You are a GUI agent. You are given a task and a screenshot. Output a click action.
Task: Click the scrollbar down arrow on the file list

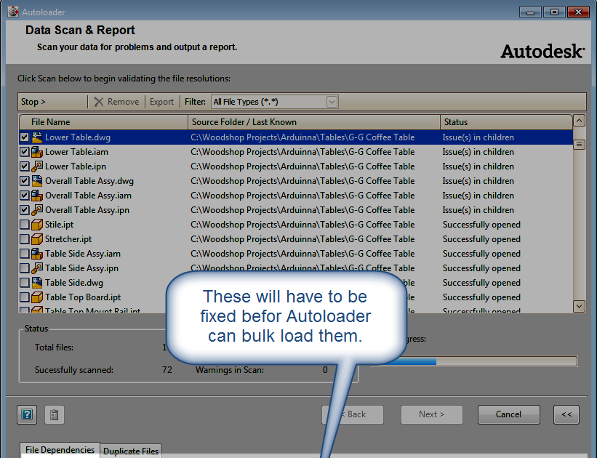tap(579, 306)
